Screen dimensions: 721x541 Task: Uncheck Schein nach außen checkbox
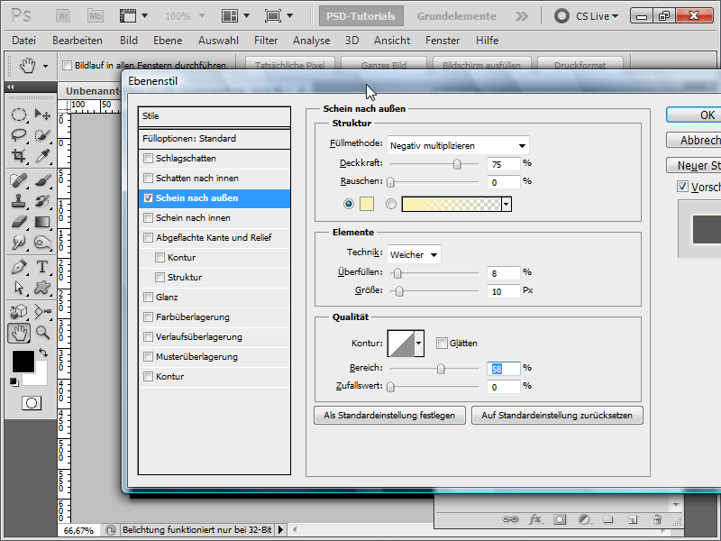click(148, 197)
